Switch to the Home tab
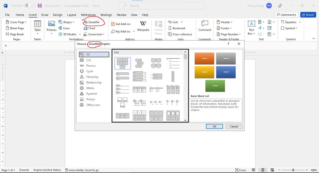Screen dimensions: 319x173 (20, 15)
